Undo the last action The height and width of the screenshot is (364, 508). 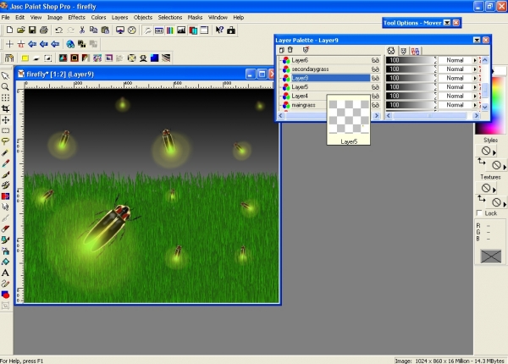(58, 30)
